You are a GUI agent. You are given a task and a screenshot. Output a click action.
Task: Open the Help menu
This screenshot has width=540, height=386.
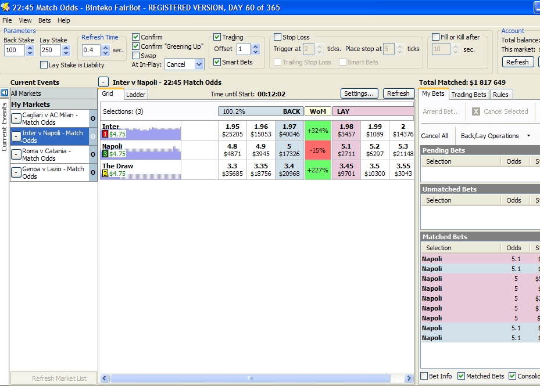point(64,20)
